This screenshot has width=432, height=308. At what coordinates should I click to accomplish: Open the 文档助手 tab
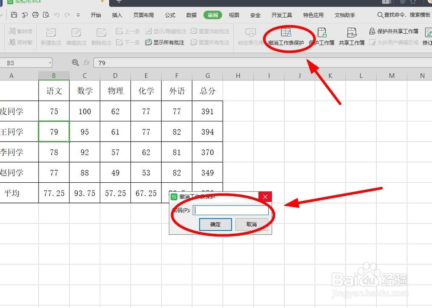coord(345,15)
